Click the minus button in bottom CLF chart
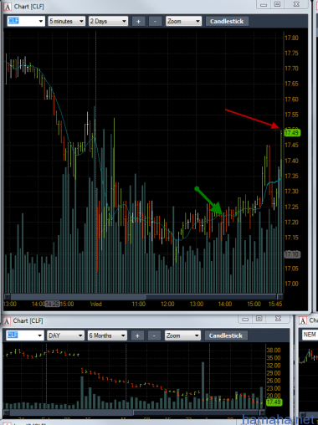 154,335
